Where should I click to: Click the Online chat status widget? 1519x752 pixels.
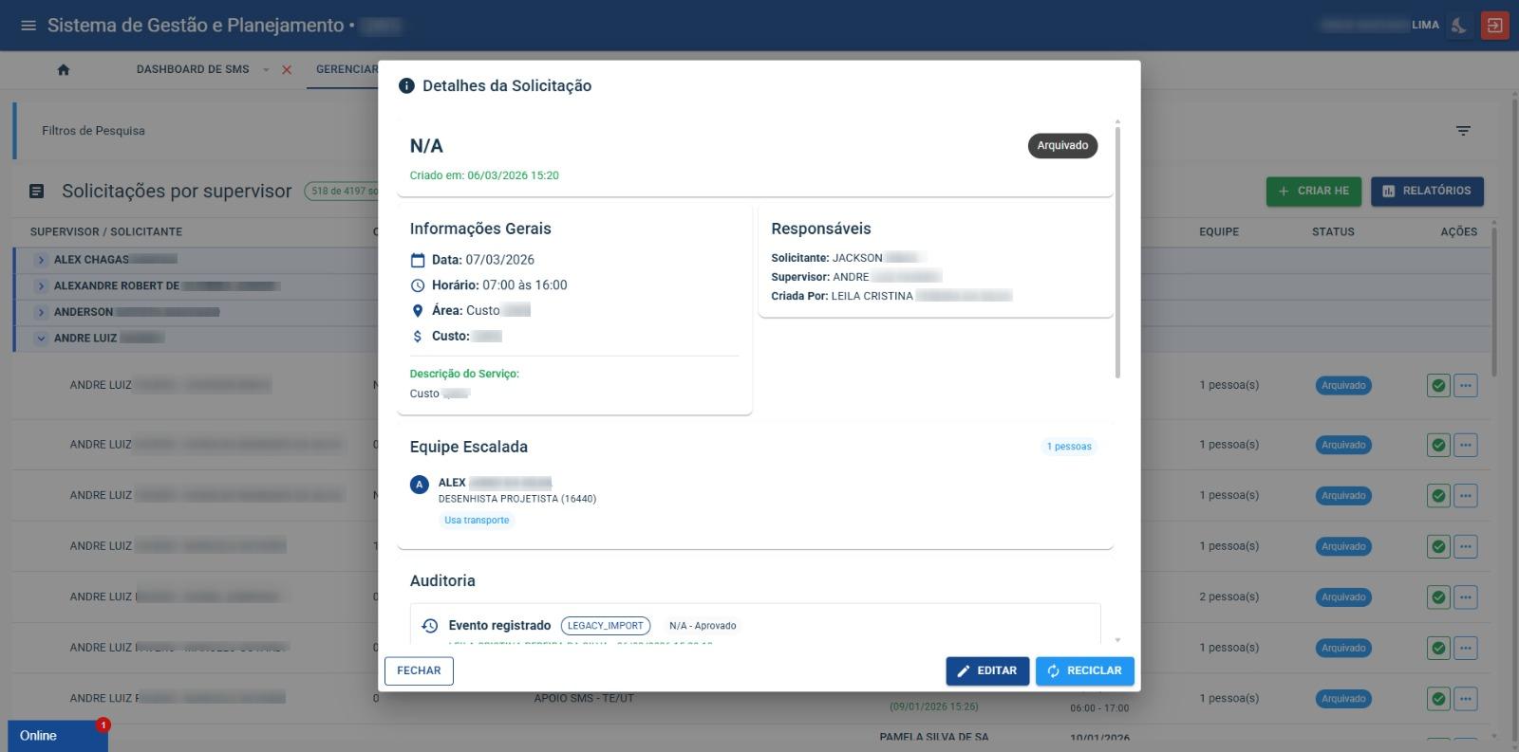click(x=57, y=736)
